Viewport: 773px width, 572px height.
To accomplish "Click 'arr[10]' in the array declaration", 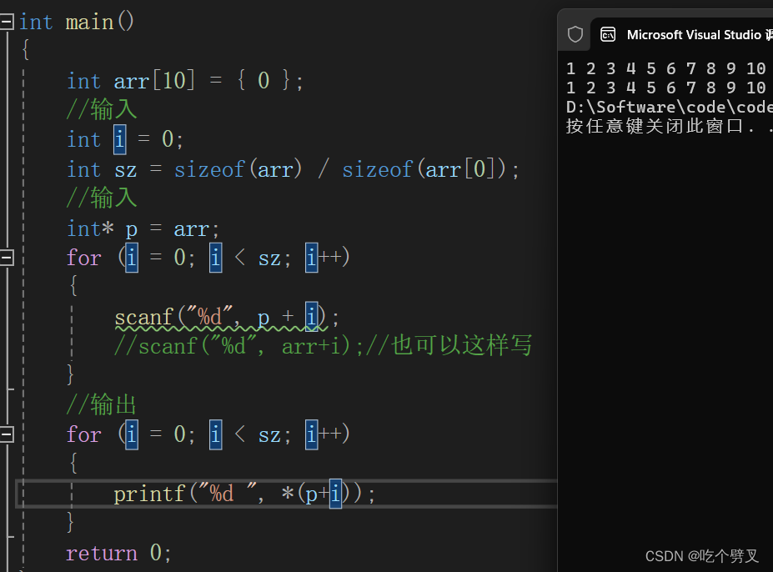I will point(154,80).
